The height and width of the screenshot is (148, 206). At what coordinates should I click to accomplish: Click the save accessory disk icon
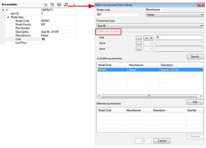(x=59, y=5)
